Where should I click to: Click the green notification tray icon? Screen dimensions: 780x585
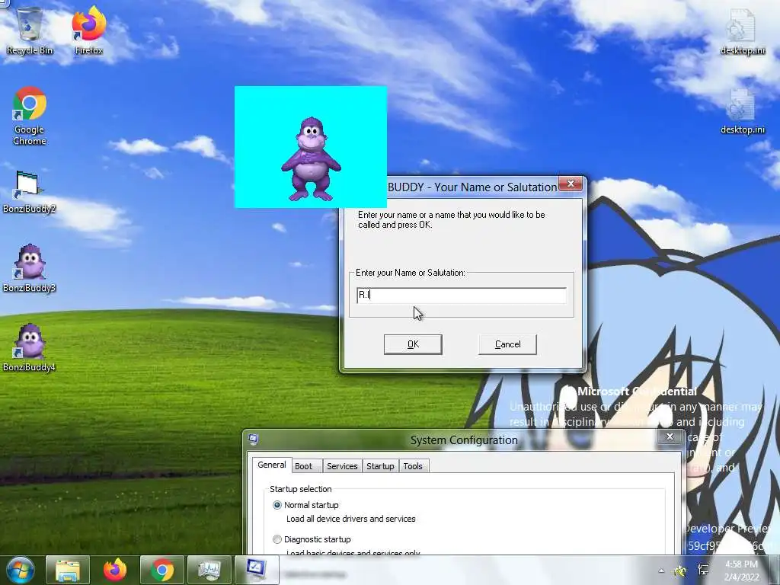[x=680, y=571]
